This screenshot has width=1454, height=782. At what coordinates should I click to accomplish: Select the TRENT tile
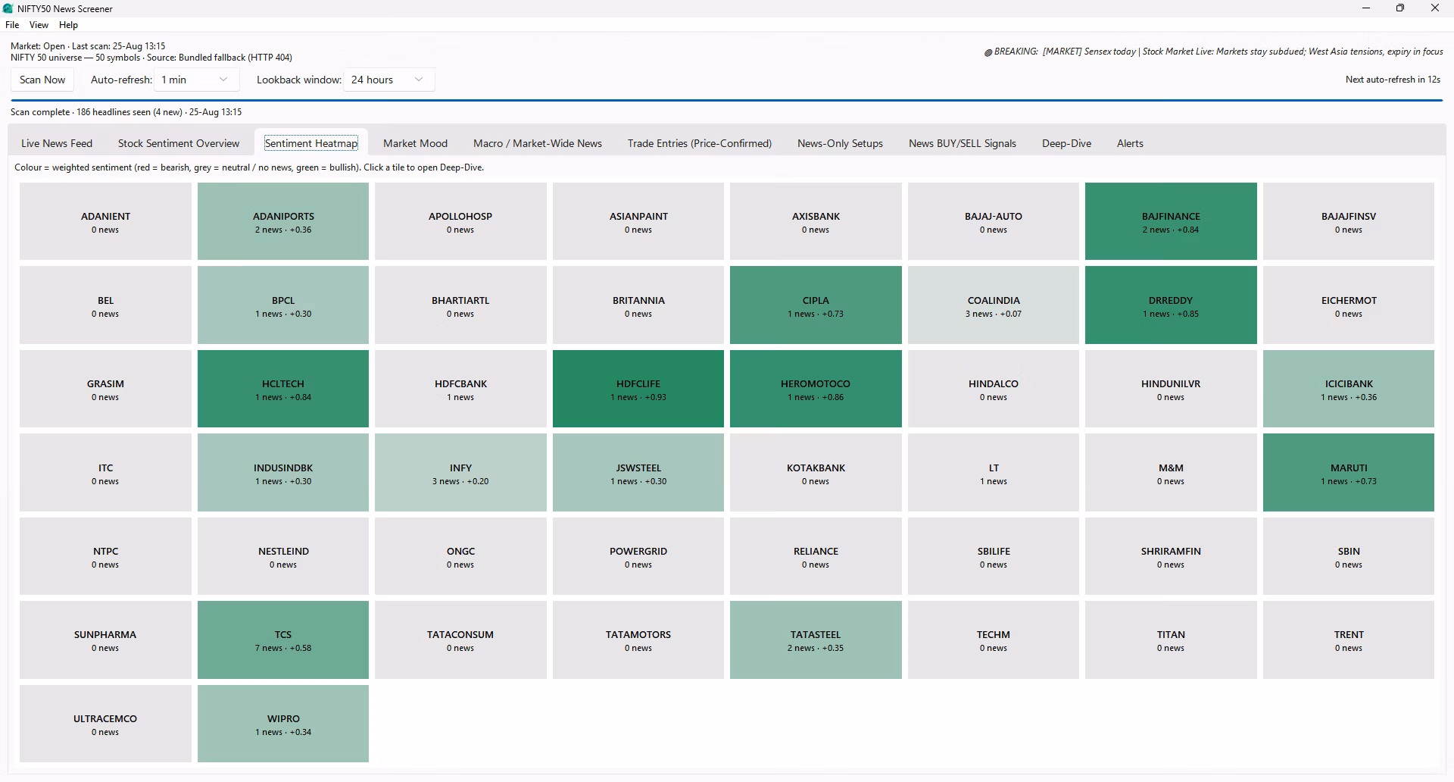(x=1349, y=640)
